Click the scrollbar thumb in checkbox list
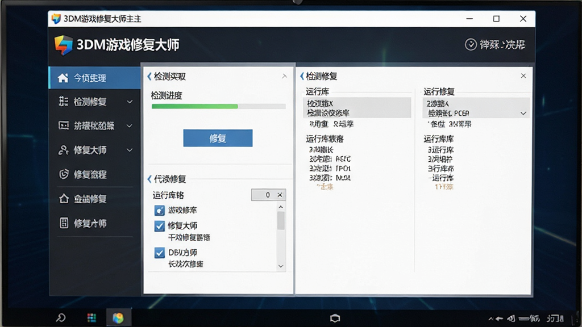The image size is (582, 327). [x=281, y=220]
